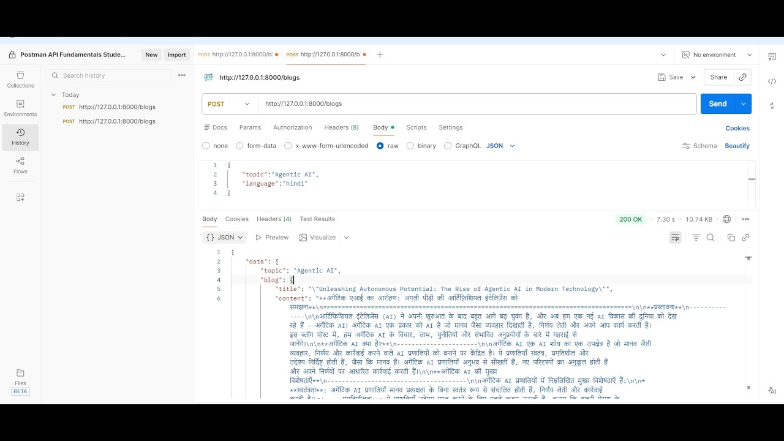Open the History sidebar section
This screenshot has width=784, height=441.
pos(20,137)
